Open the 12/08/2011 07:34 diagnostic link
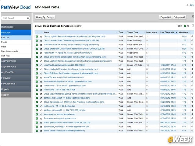Image resolution: width=195 pixels, height=146 pixels. pos(168,65)
